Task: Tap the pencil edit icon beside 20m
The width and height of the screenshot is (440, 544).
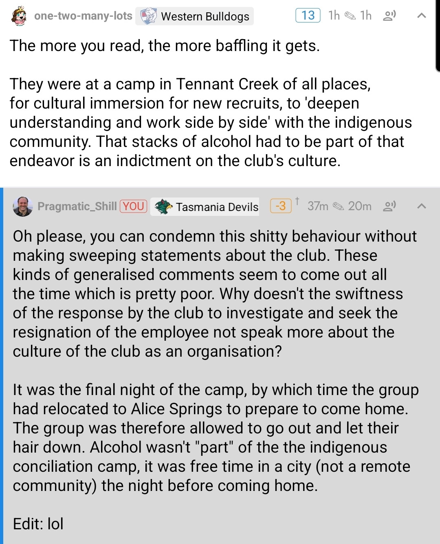Action: pyautogui.click(x=339, y=206)
